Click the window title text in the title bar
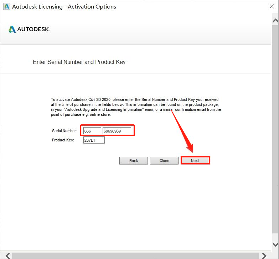 tap(64, 7)
